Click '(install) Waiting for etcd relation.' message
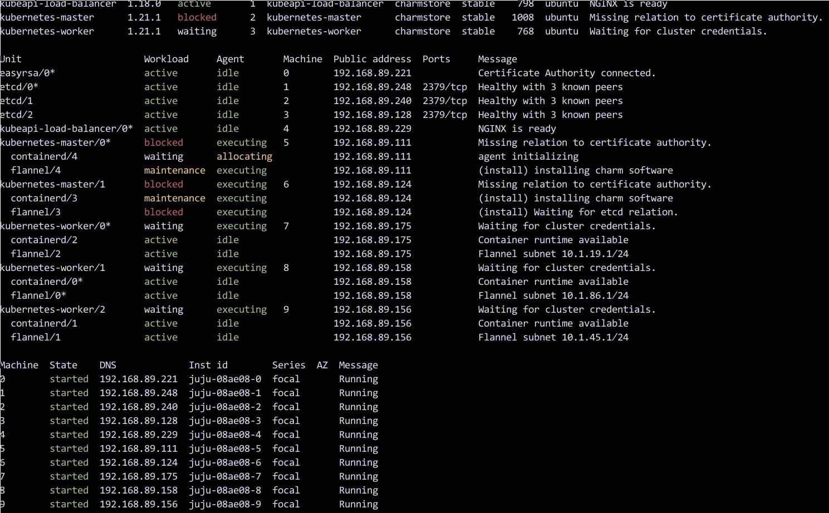This screenshot has height=513, width=829. tap(578, 212)
